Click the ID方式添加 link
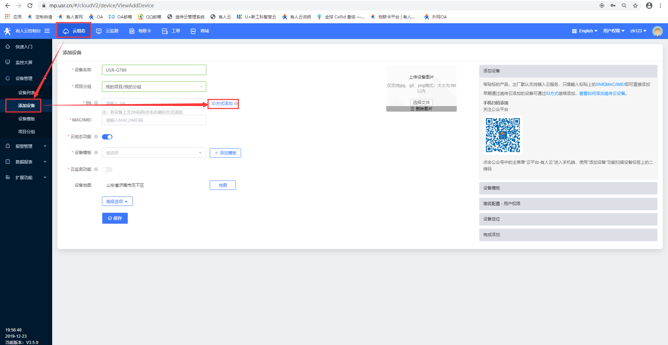Screen dimensions: 668x345 tap(222, 104)
